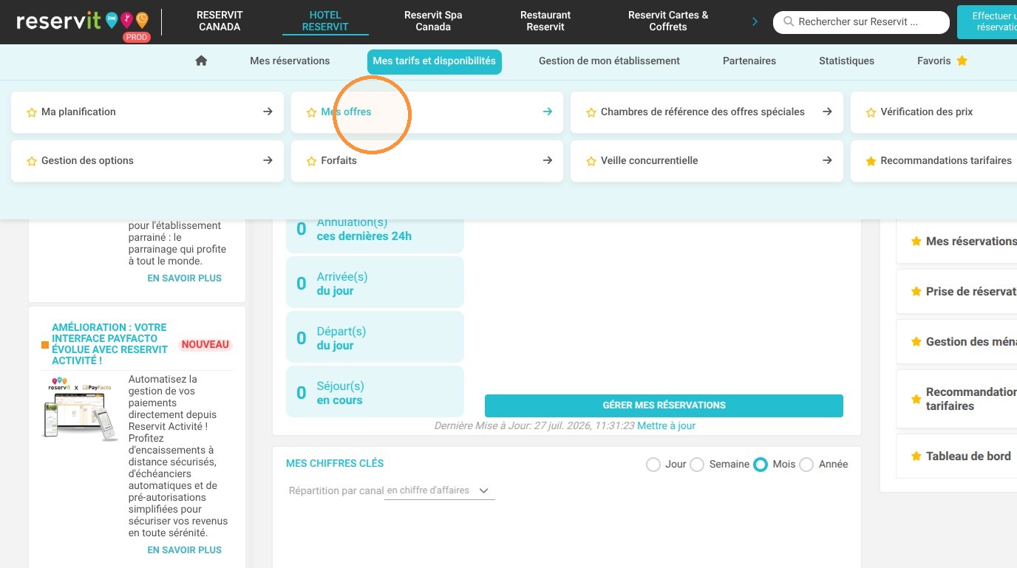Open the Répartition par canal dropdown

[440, 490]
